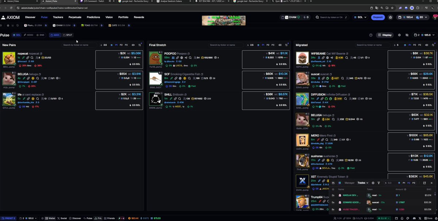Open the Portfolio nav tab
Screen dimensions: 438x221
pyautogui.click(x=123, y=17)
